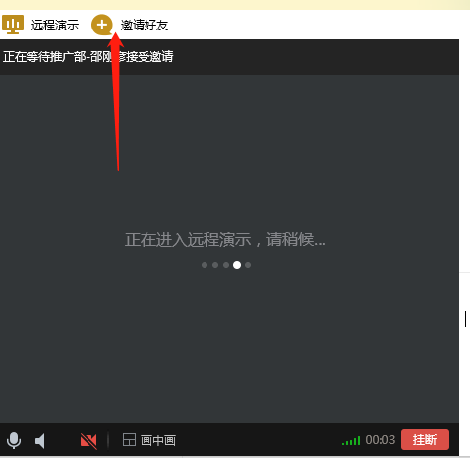Screen dimensions: 470x458
Task: Click the picture-in-picture layout icon
Action: 129,440
